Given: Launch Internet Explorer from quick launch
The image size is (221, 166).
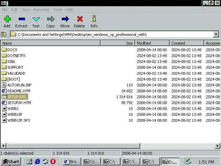Looking at the screenshot, I should click(x=37, y=162).
